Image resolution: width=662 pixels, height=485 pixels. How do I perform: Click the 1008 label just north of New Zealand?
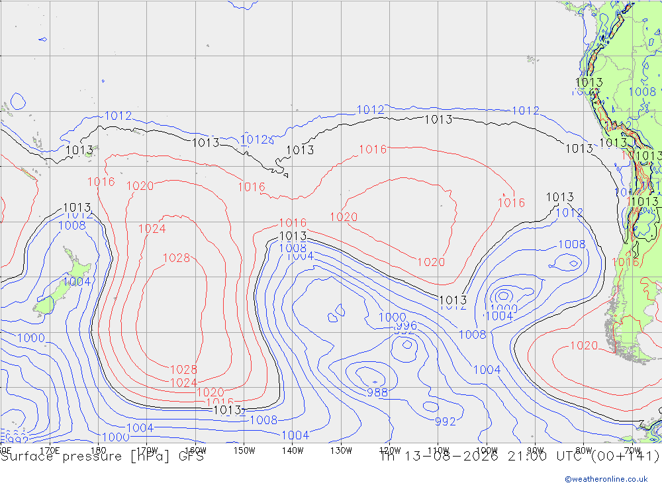72,226
